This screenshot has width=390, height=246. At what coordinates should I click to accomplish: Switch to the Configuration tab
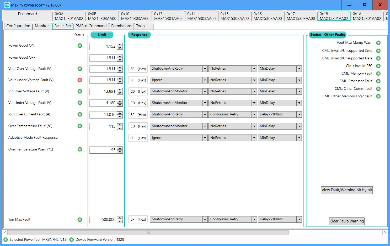tap(18, 26)
